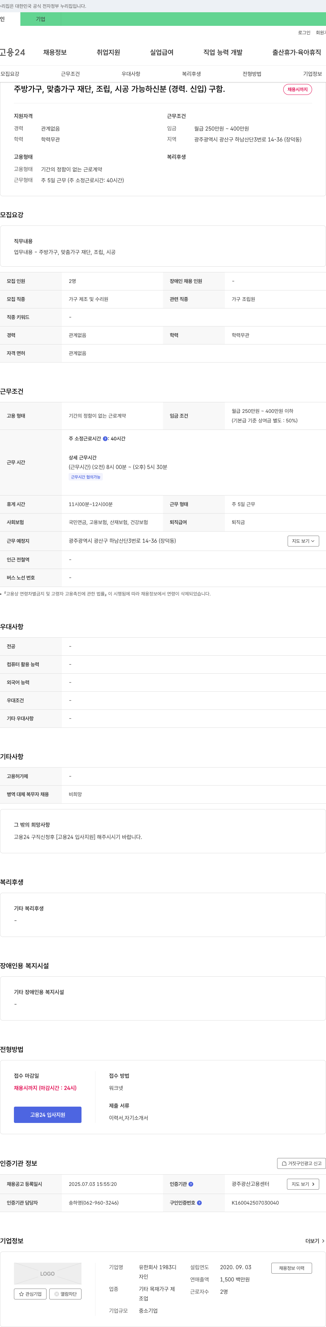Open the 채용정보 menu
The height and width of the screenshot is (1327, 326).
55,52
